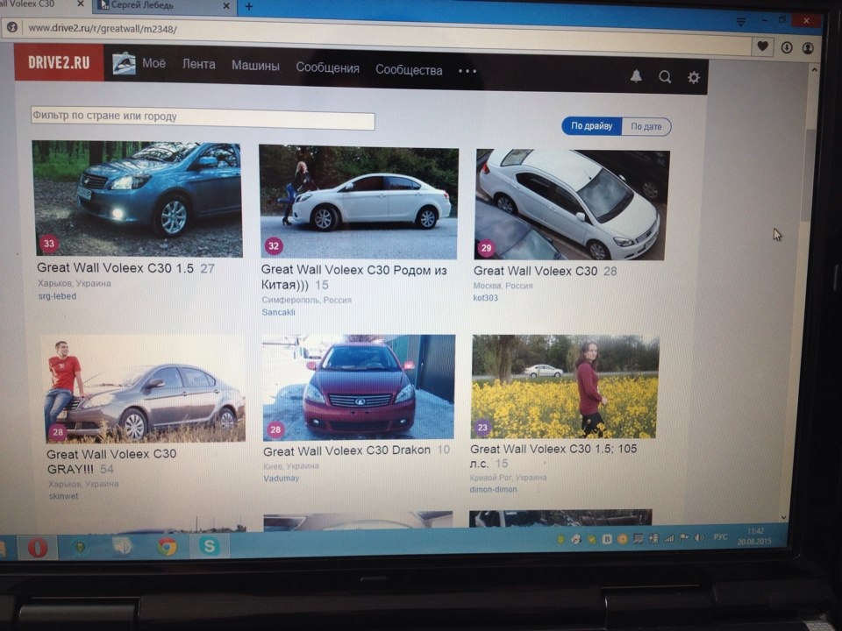Image resolution: width=842 pixels, height=631 pixels.
Task: Click the tray volume speaker icon
Action: click(699, 537)
